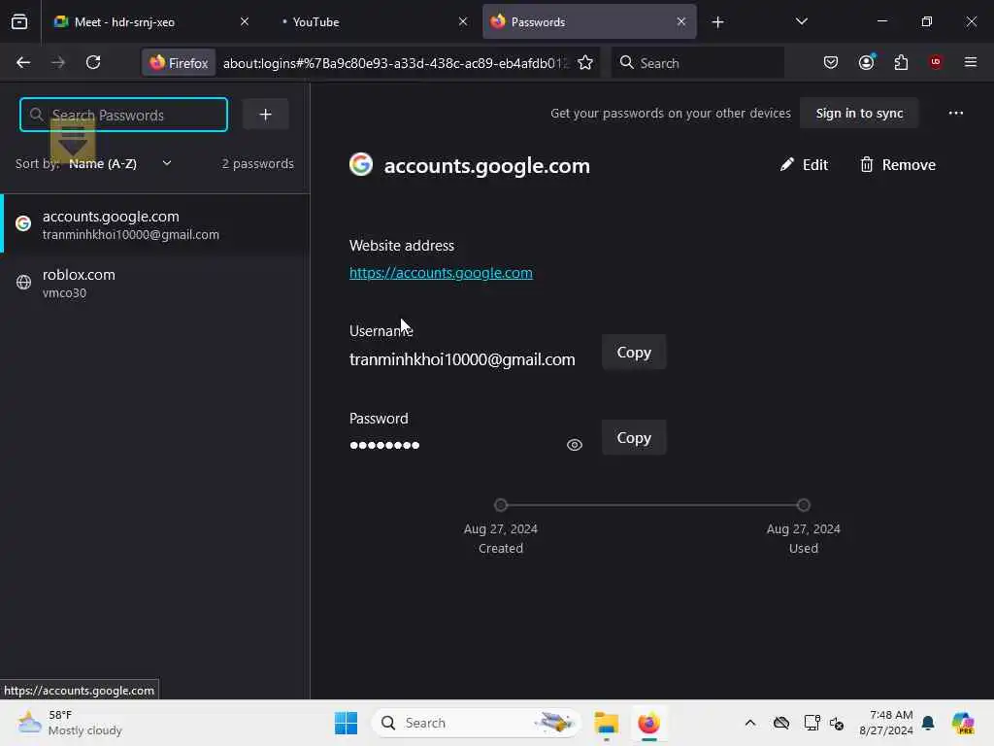Close the Passwords tab
This screenshot has width=994, height=746.
[680, 21]
